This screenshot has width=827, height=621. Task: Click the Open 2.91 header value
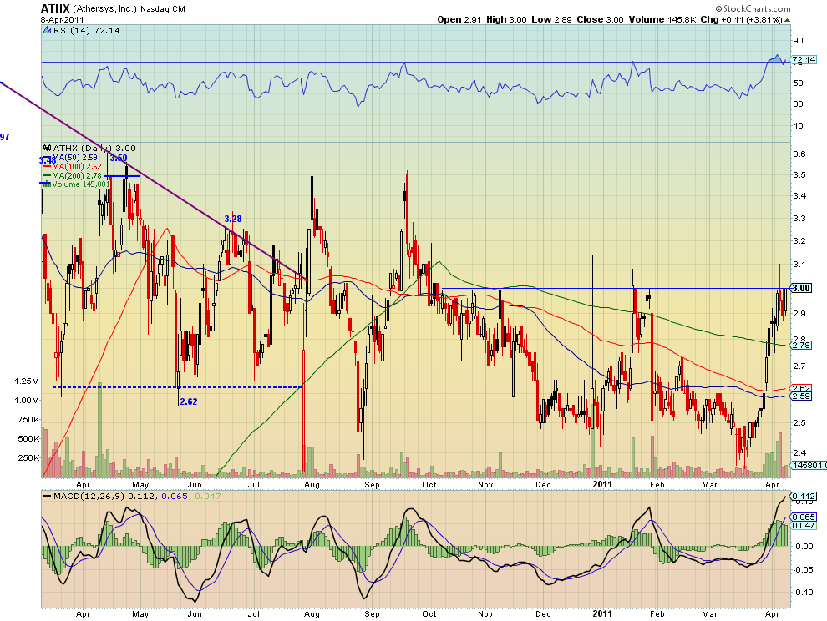(x=459, y=19)
